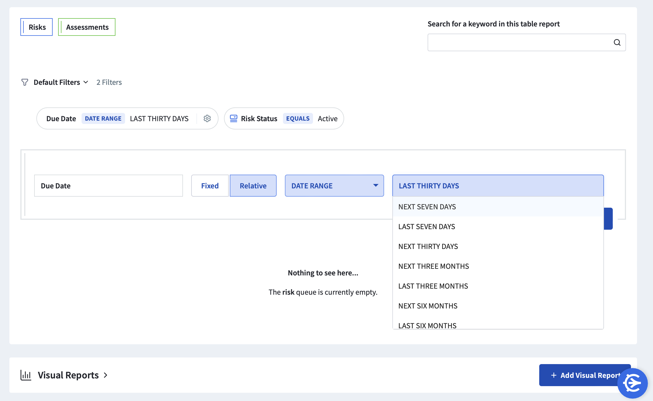Screen dimensions: 653x401
Task: Switch to the Risks tab
Action: click(x=36, y=27)
